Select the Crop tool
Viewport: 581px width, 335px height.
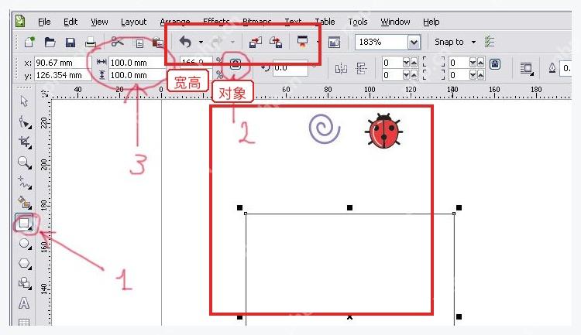[x=25, y=142]
